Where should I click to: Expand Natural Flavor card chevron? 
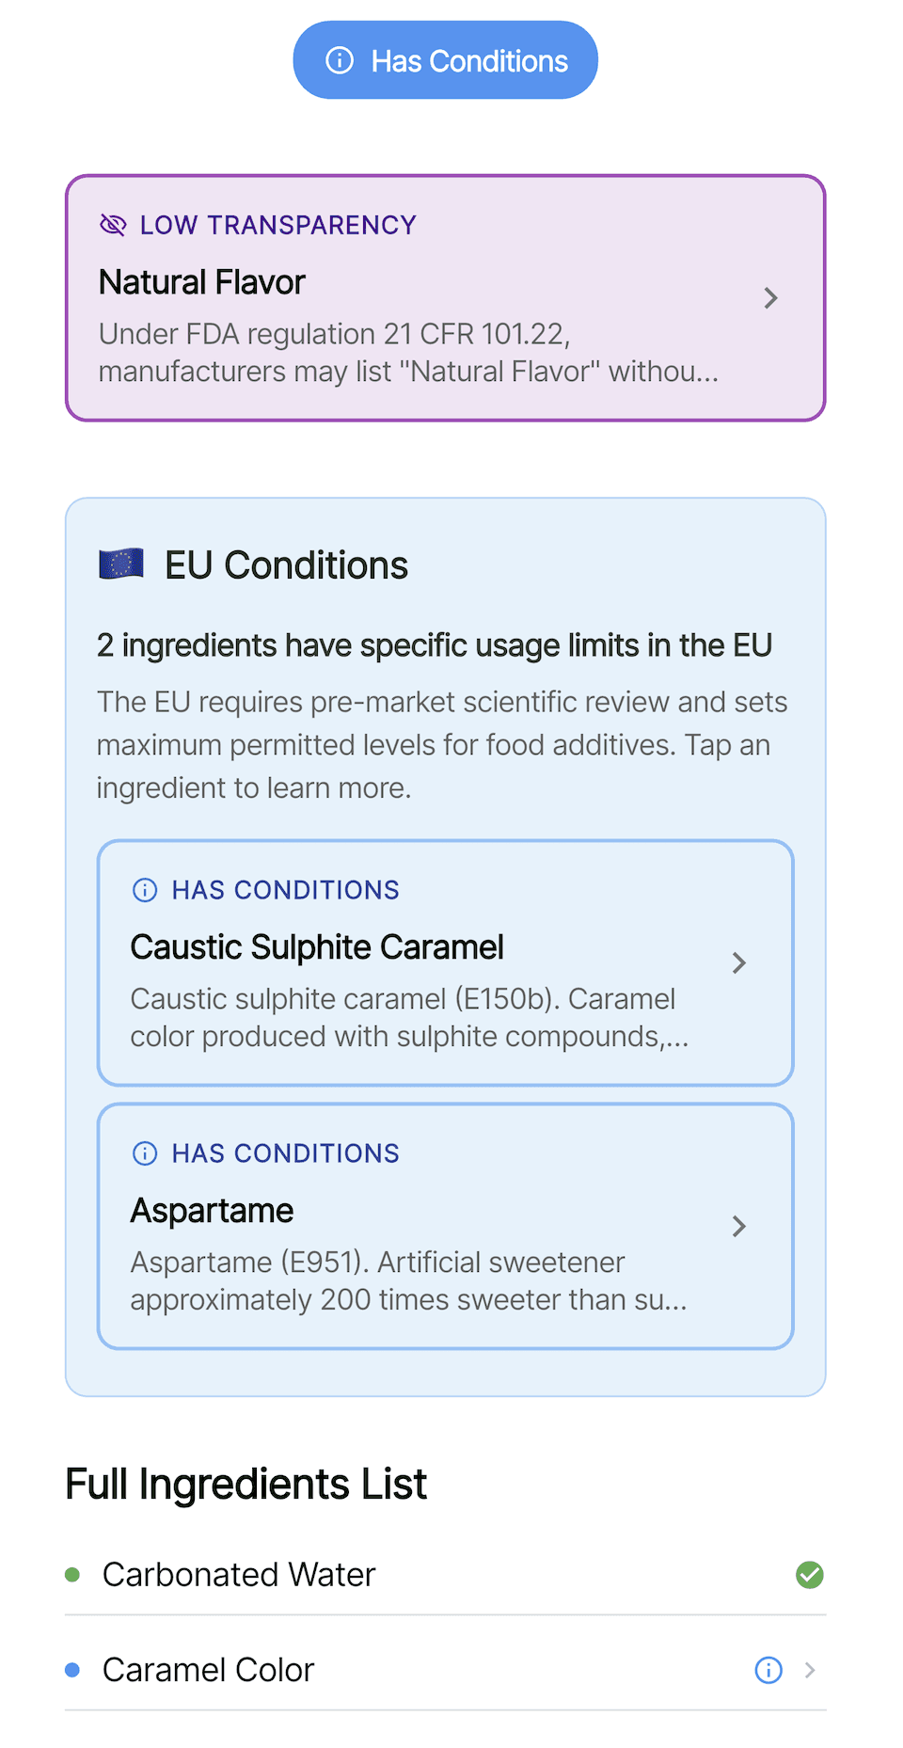pyautogui.click(x=770, y=298)
